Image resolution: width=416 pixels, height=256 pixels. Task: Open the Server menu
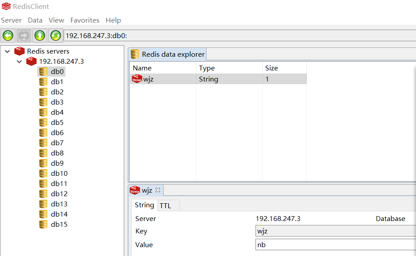click(11, 20)
